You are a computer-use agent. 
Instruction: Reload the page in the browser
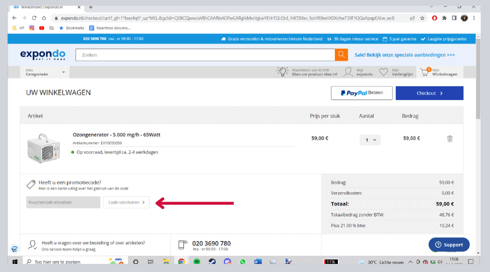click(34, 18)
